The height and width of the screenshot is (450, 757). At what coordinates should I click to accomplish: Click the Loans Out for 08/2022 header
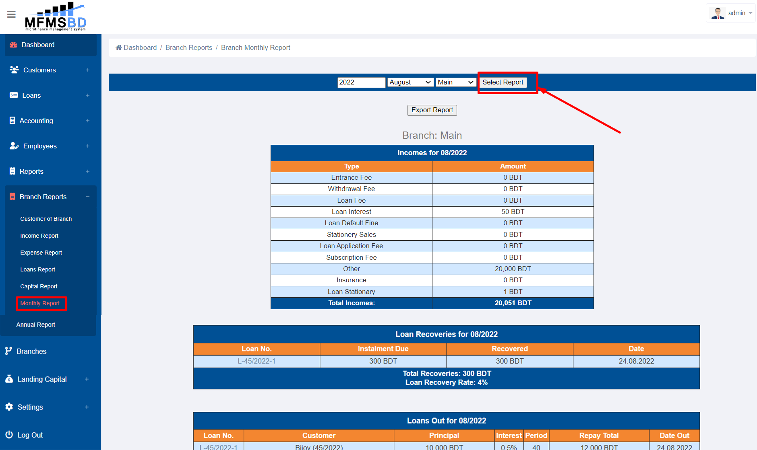(447, 421)
